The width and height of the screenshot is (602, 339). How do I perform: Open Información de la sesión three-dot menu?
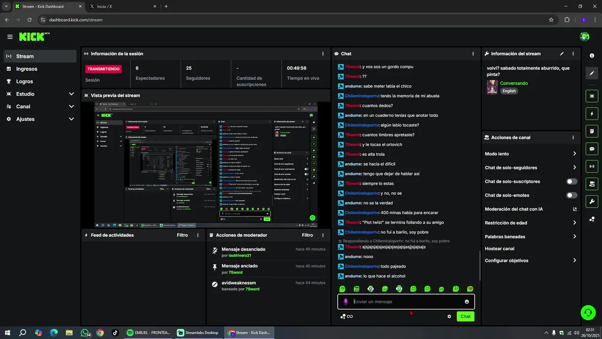323,54
